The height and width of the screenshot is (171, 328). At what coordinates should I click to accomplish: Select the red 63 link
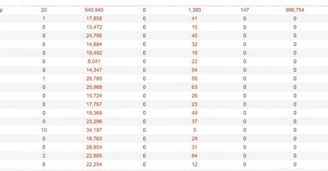[x=194, y=87]
